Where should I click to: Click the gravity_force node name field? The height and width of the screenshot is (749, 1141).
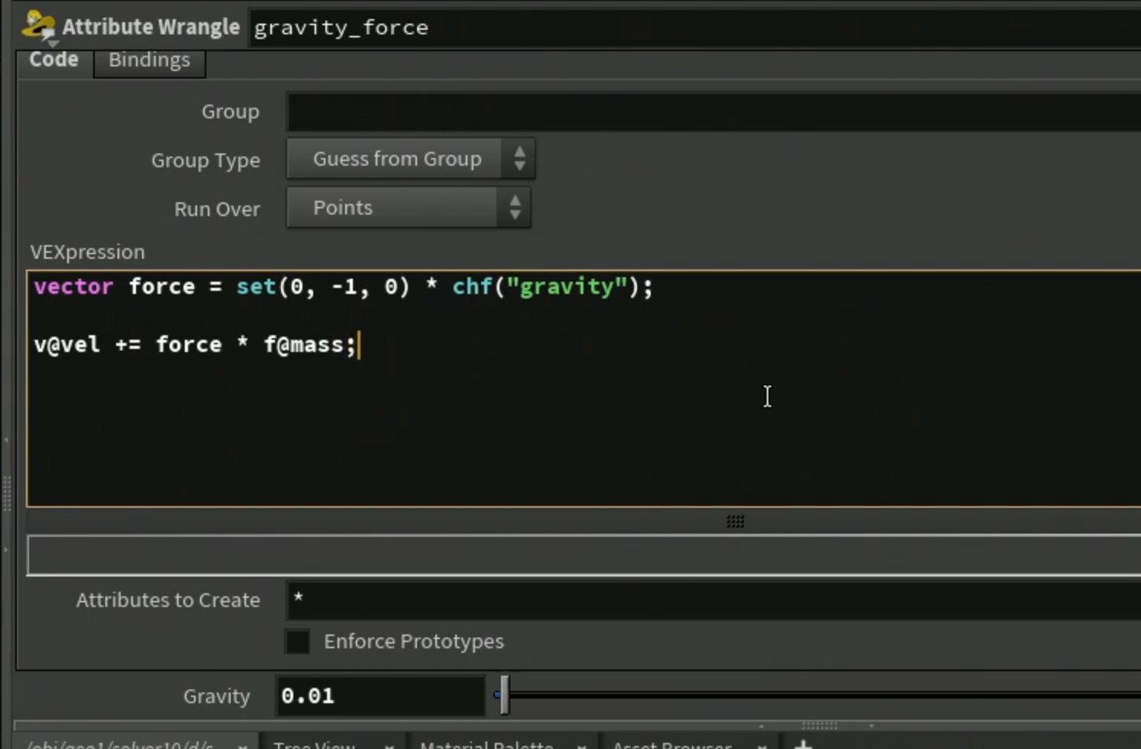[x=695, y=27]
